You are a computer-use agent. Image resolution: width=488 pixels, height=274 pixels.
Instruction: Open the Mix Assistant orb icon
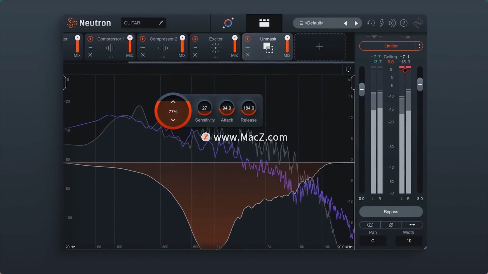(228, 23)
